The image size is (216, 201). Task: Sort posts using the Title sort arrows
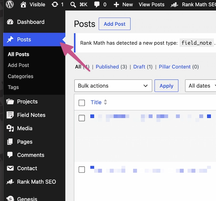click(105, 102)
